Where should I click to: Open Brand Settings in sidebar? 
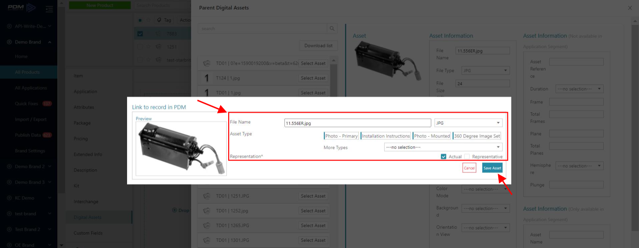coord(30,151)
